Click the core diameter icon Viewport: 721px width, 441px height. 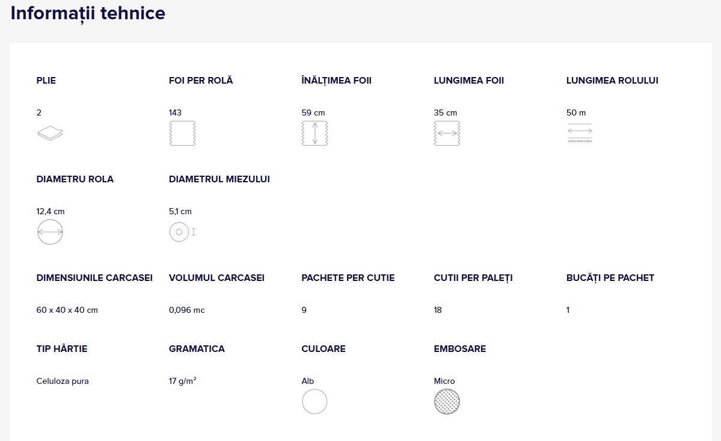coord(183,232)
